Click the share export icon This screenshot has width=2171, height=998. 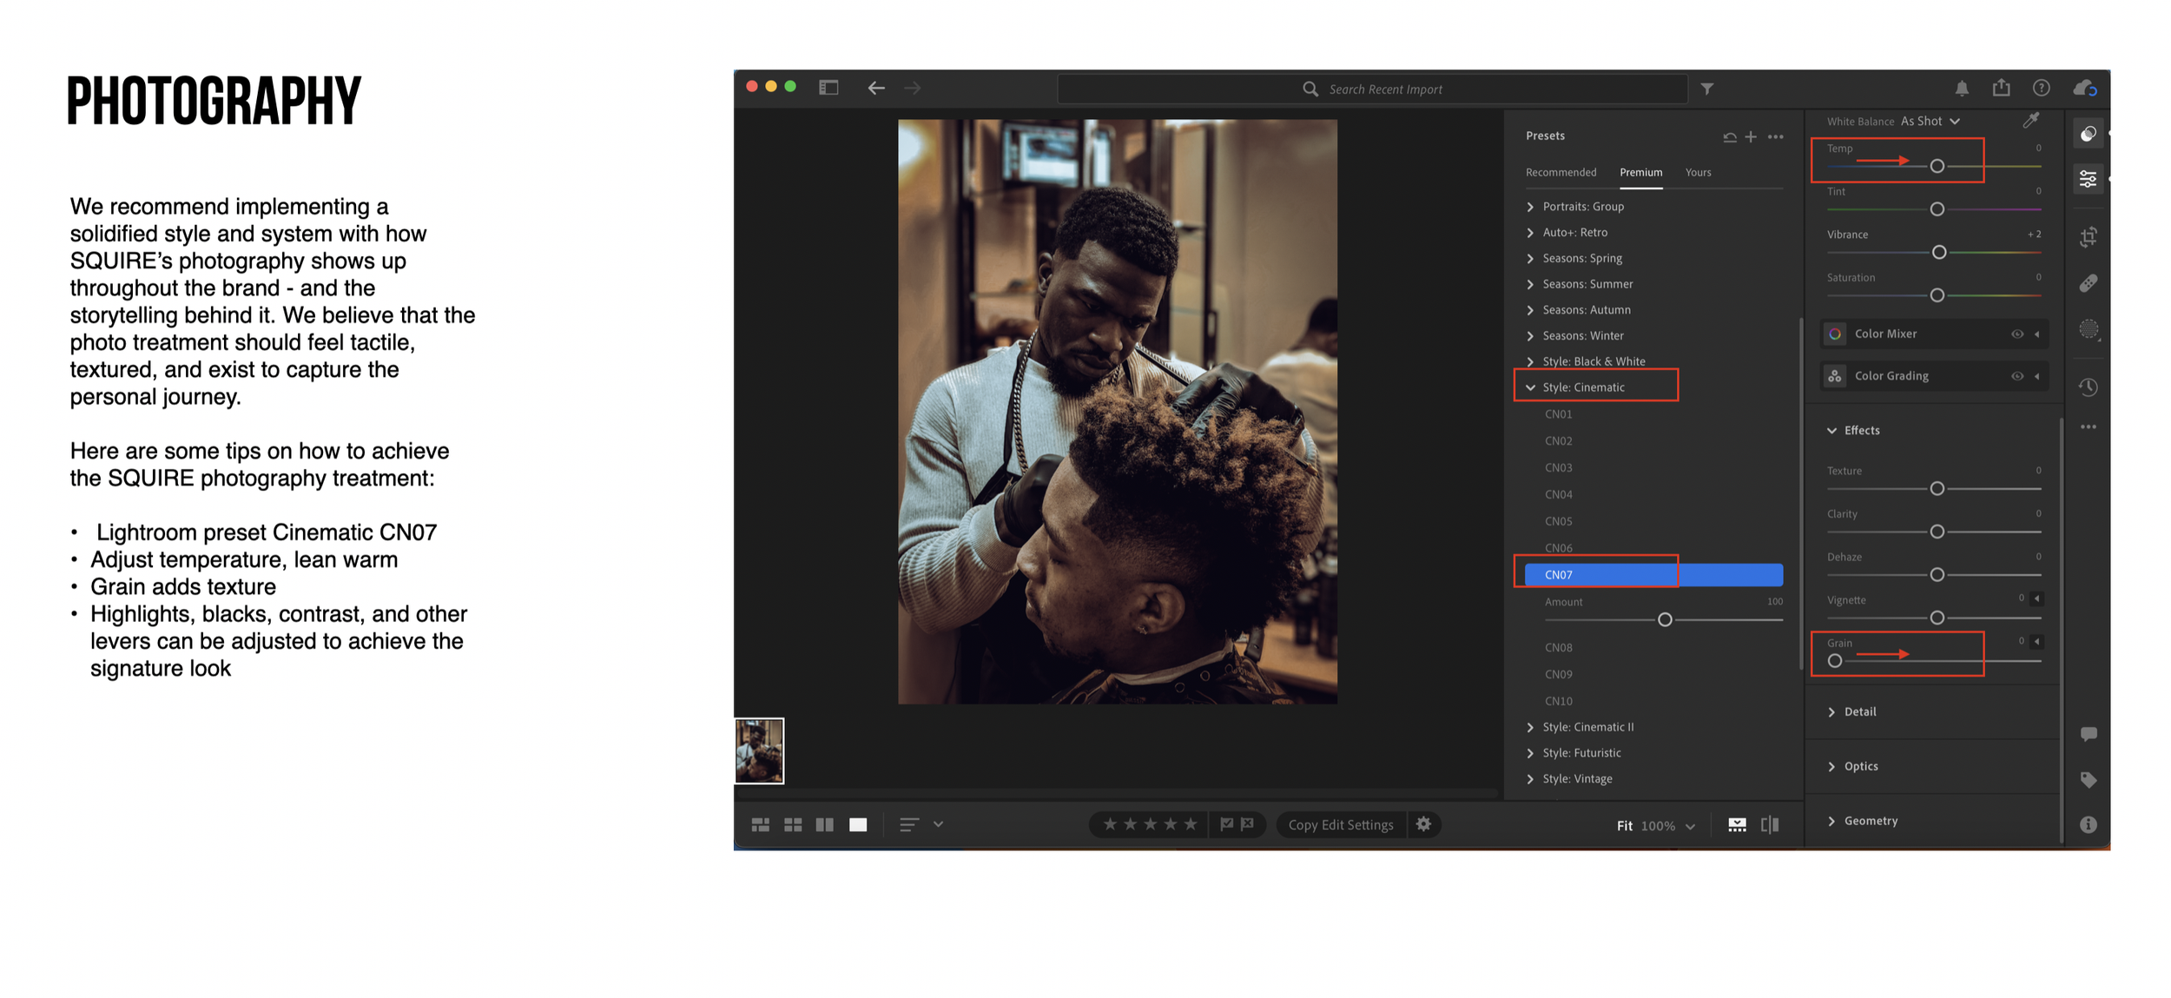[x=2002, y=88]
